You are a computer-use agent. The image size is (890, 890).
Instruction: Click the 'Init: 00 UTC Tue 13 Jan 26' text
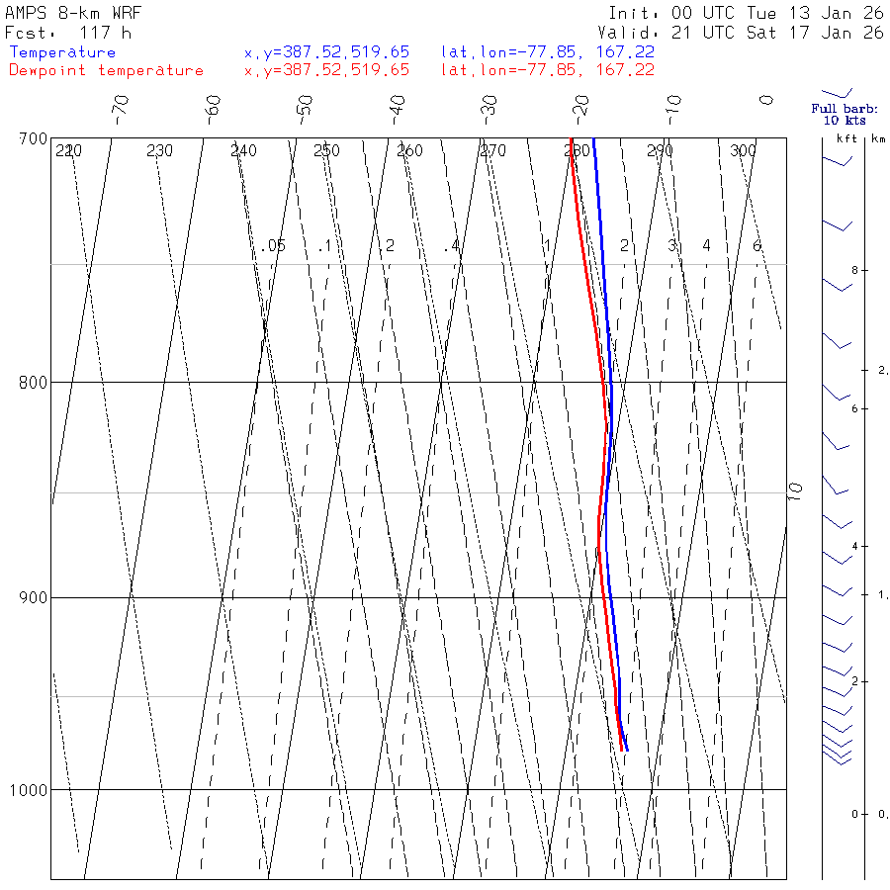[746, 13]
